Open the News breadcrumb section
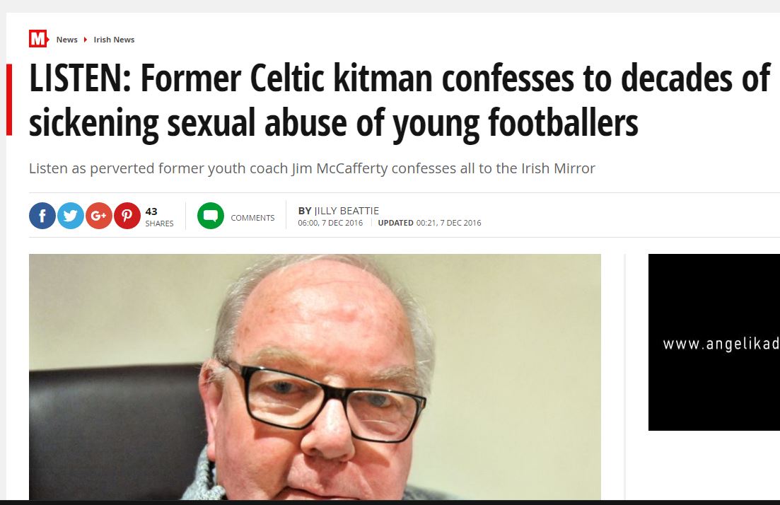 (x=67, y=40)
